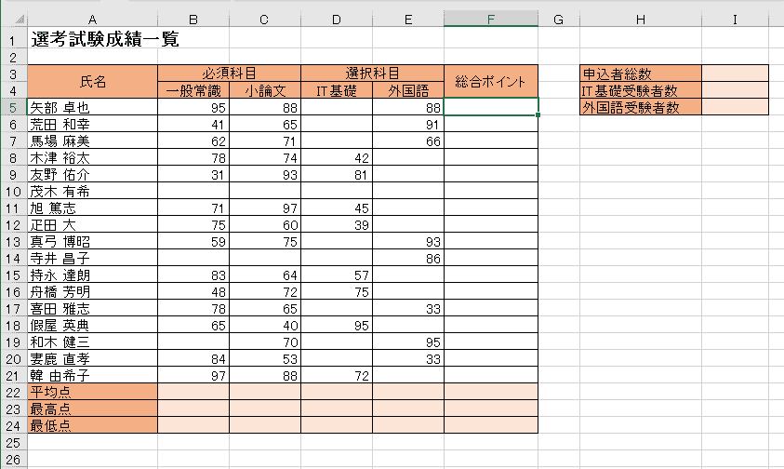This screenshot has height=469, width=784.
Task: Click 矢部 卓也's 一般常識 score 95
Action: coord(193,107)
